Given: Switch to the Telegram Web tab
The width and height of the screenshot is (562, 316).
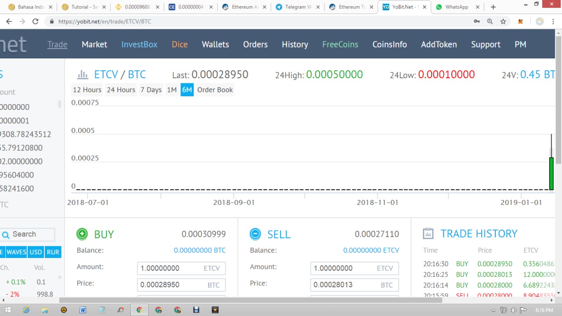Looking at the screenshot, I should click(298, 7).
